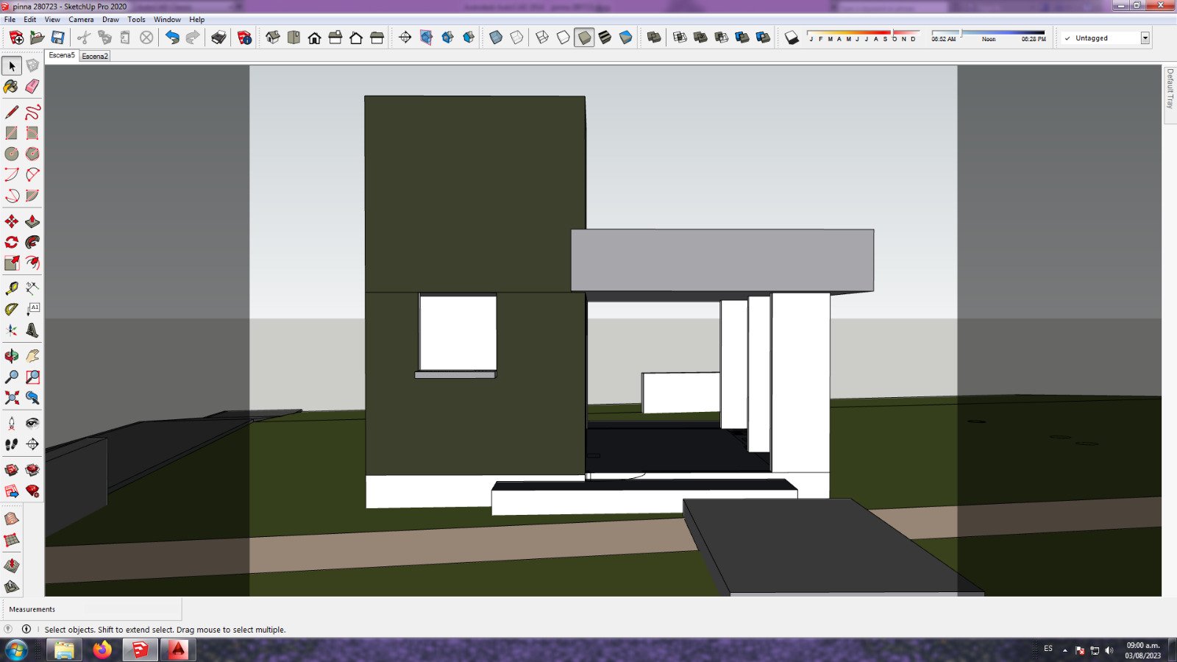Select the Move tool
Viewport: 1177px width, 662px height.
12,221
